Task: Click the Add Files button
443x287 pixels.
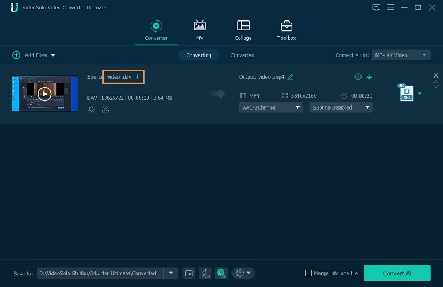Action: point(29,55)
